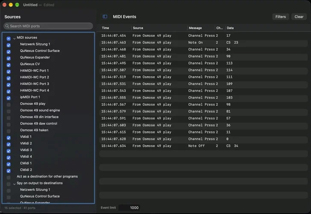Clear the MIDI events list
This screenshot has width=311, height=214.
(299, 17)
